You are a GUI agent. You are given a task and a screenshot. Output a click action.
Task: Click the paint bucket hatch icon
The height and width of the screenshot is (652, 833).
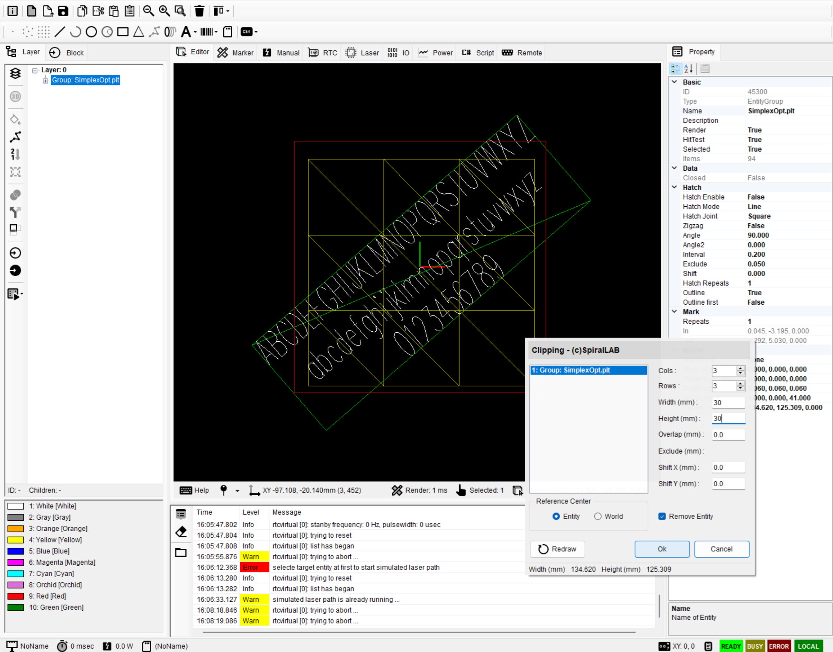click(x=15, y=119)
